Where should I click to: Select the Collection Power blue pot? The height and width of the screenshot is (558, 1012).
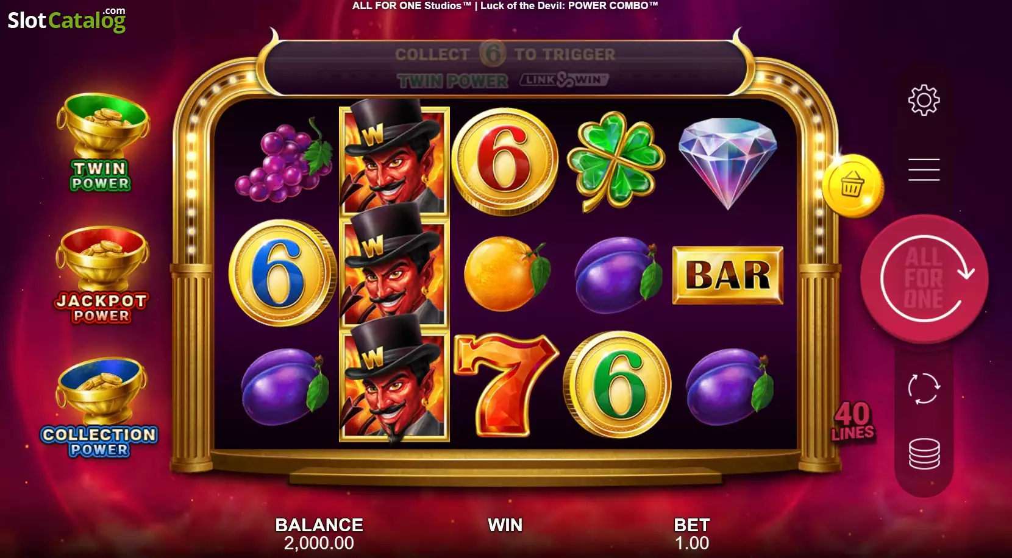[x=100, y=408]
